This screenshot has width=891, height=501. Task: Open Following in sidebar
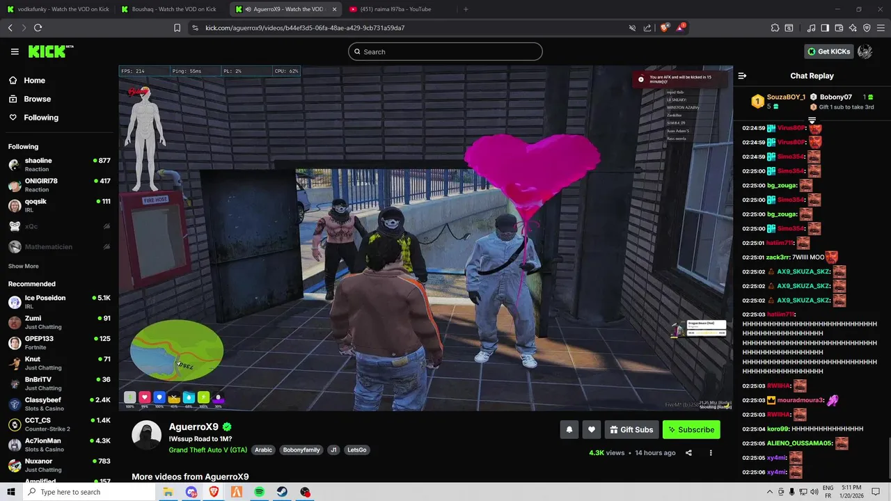pyautogui.click(x=34, y=118)
